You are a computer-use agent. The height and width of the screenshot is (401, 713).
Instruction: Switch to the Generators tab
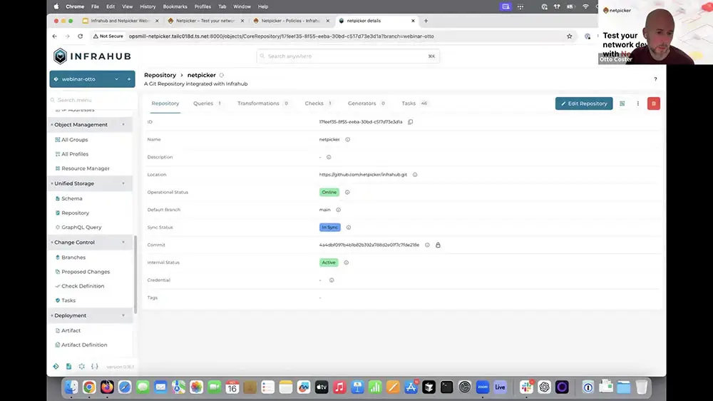tap(366, 103)
